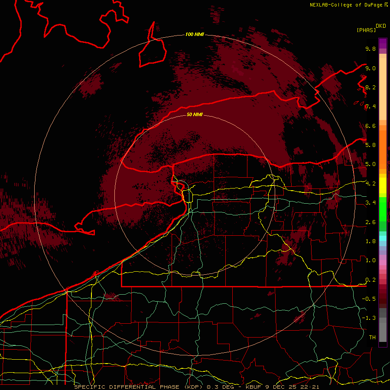Click the 6.6 scale value

point(370,126)
